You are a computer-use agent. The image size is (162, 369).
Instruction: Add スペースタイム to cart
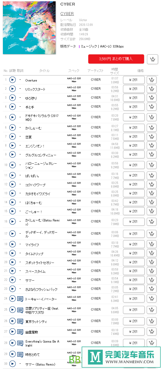tap(151, 271)
